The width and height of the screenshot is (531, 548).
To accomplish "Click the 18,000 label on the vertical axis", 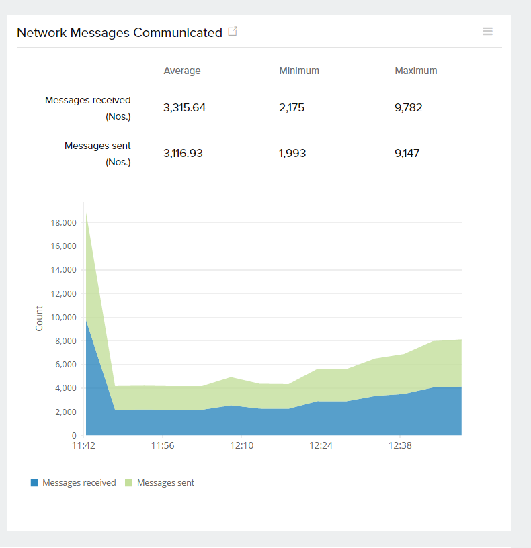I will 63,222.
